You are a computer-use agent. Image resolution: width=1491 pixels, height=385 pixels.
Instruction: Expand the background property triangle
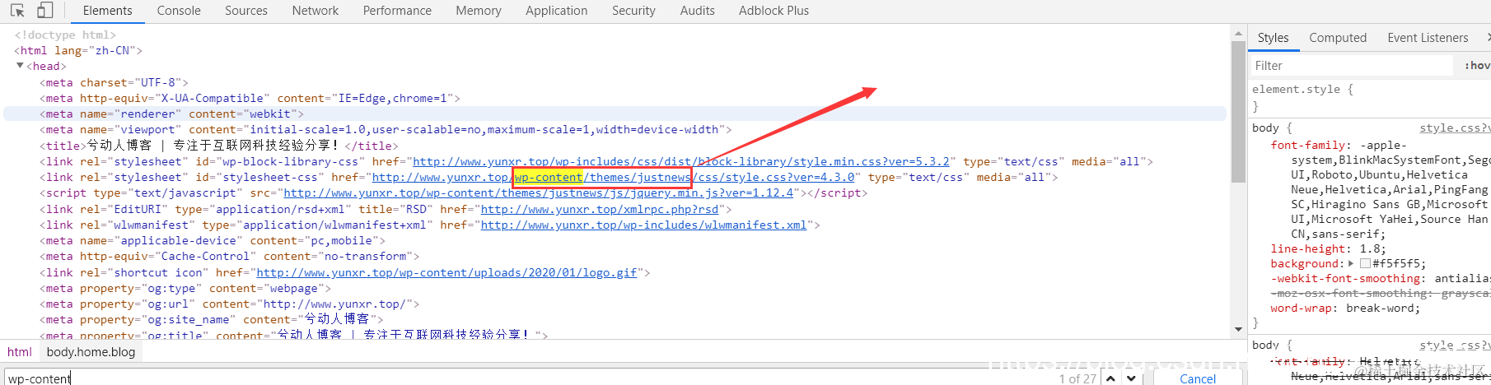tap(1350, 263)
